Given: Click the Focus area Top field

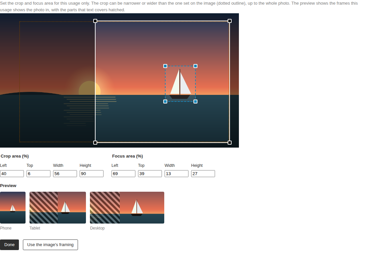Looking at the screenshot, I should pyautogui.click(x=150, y=173).
